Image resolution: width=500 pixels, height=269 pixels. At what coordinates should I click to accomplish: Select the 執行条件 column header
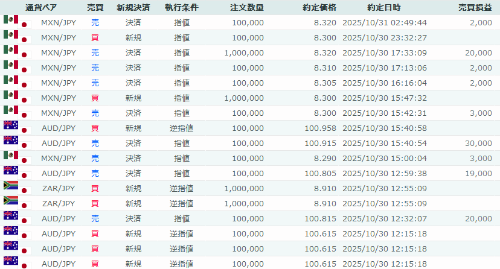click(x=181, y=8)
